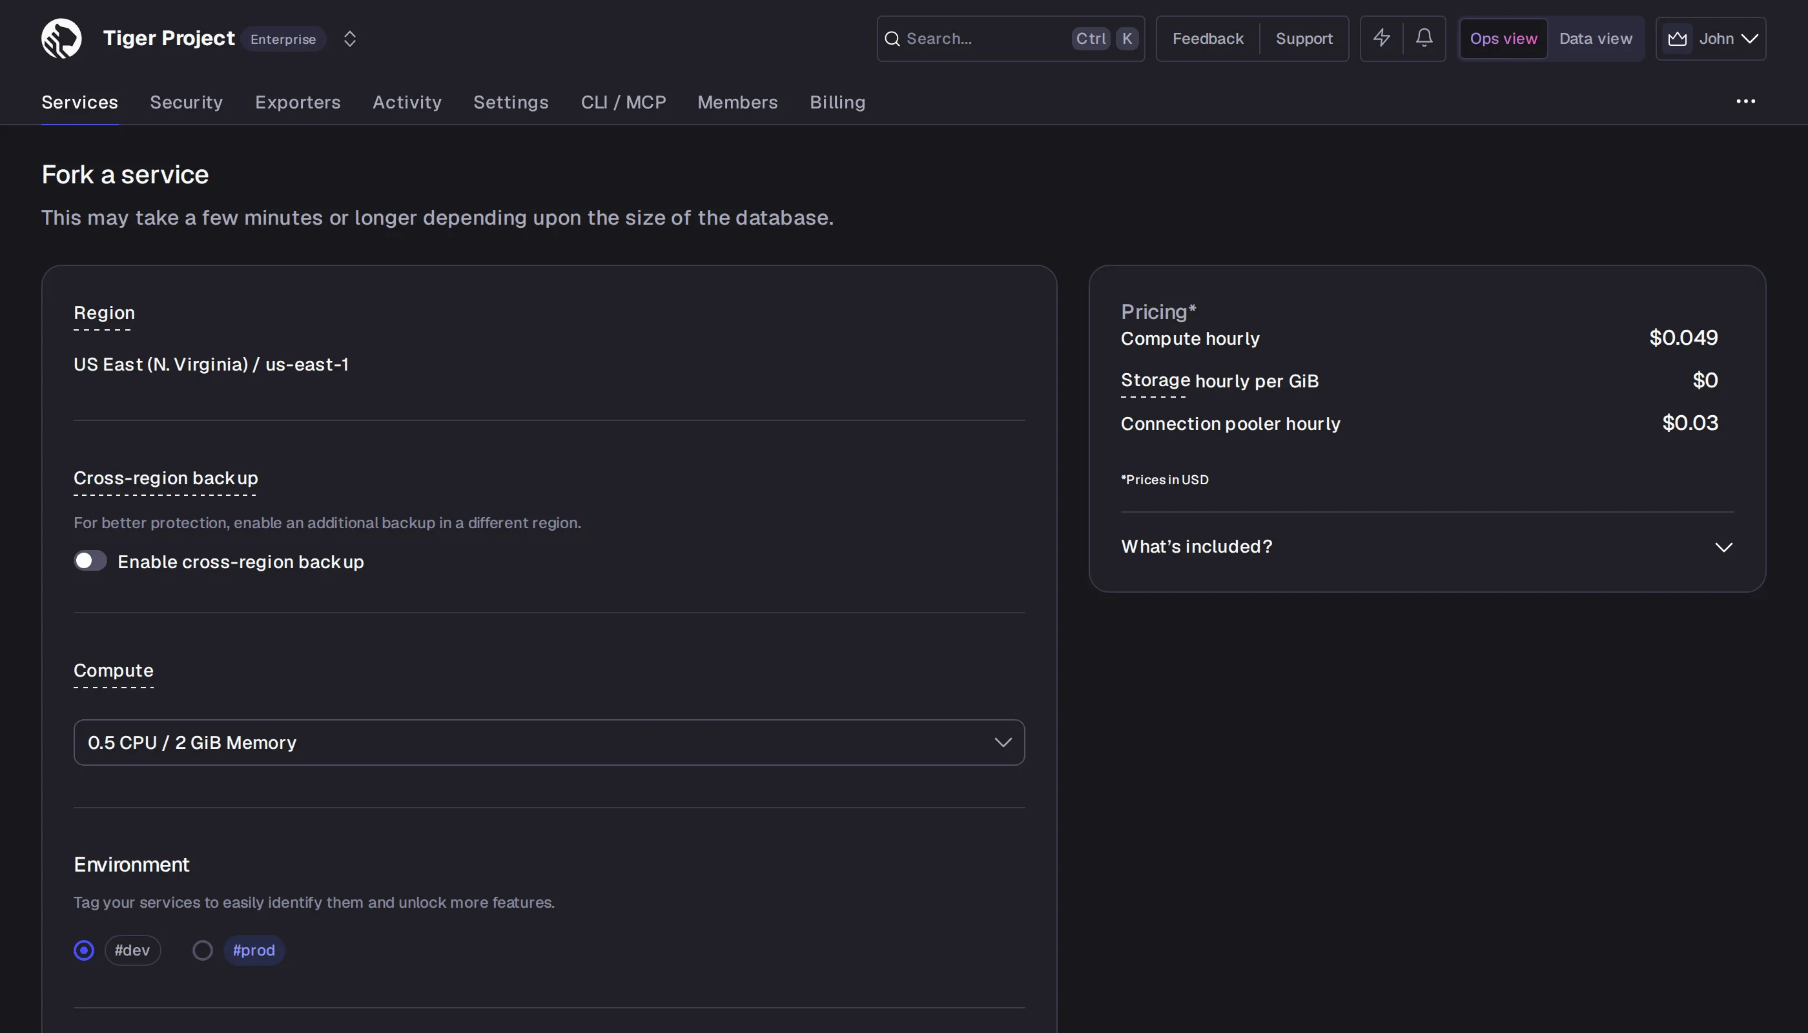1808x1033 pixels.
Task: Open the John user menu
Action: coord(1710,38)
